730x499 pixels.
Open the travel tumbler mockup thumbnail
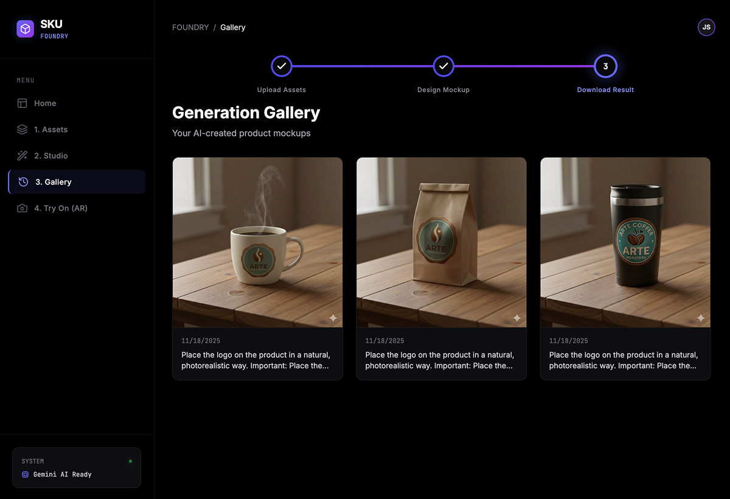click(625, 242)
